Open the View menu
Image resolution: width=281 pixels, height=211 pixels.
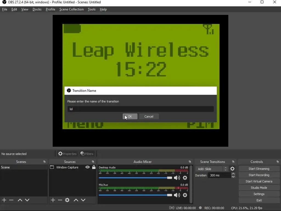click(25, 9)
